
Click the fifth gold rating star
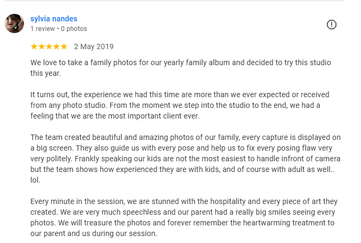(64, 46)
